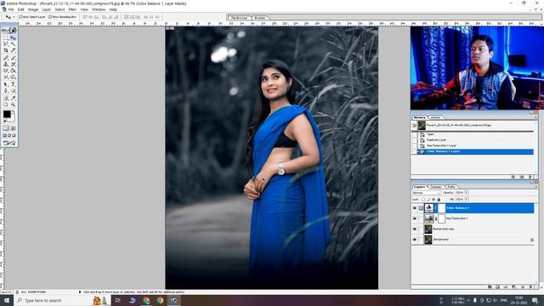Open the Brushes palette tab

(260, 17)
